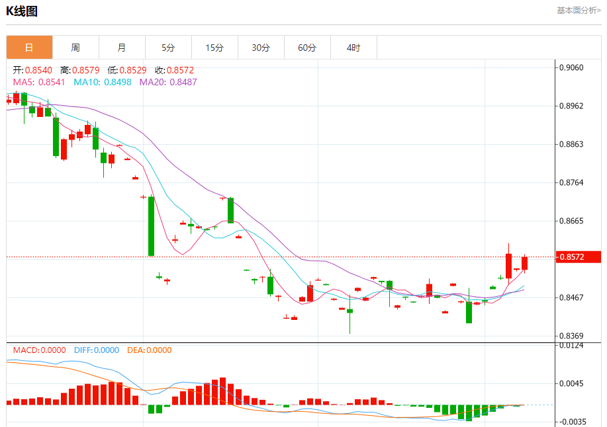Click the latest red candlestick on chart
Image resolution: width=607 pixels, height=427 pixels.
[524, 263]
